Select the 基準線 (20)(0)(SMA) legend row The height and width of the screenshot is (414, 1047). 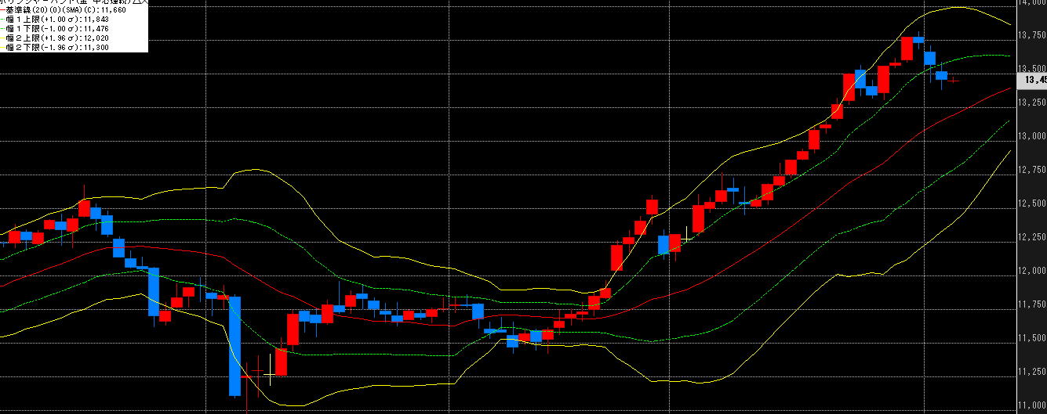pyautogui.click(x=63, y=10)
